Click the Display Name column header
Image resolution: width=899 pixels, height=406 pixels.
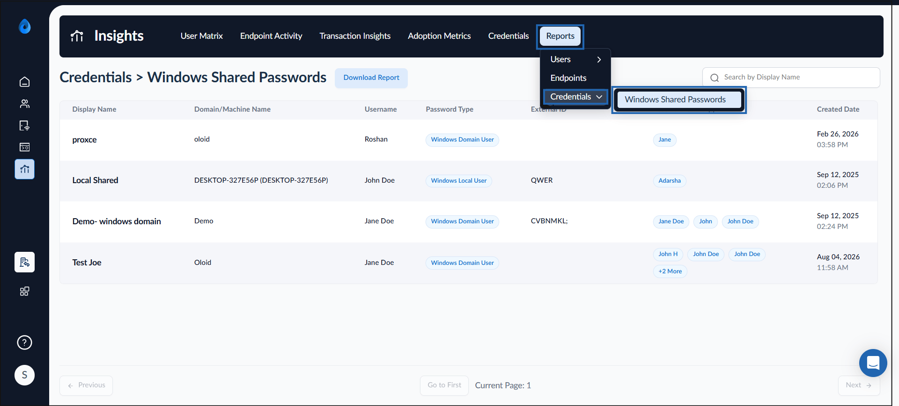pyautogui.click(x=94, y=109)
